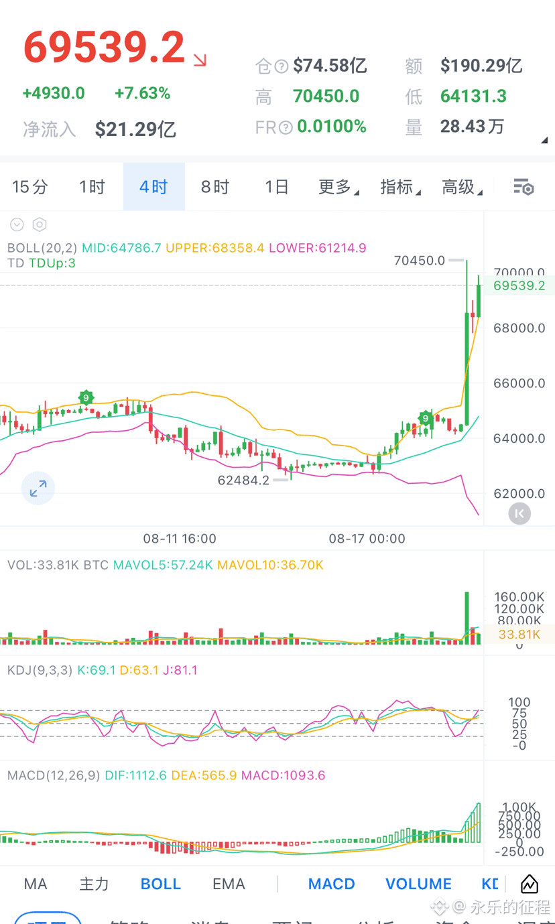Toggle the BOLL overlay indicator
The image size is (555, 924).
pos(161,884)
